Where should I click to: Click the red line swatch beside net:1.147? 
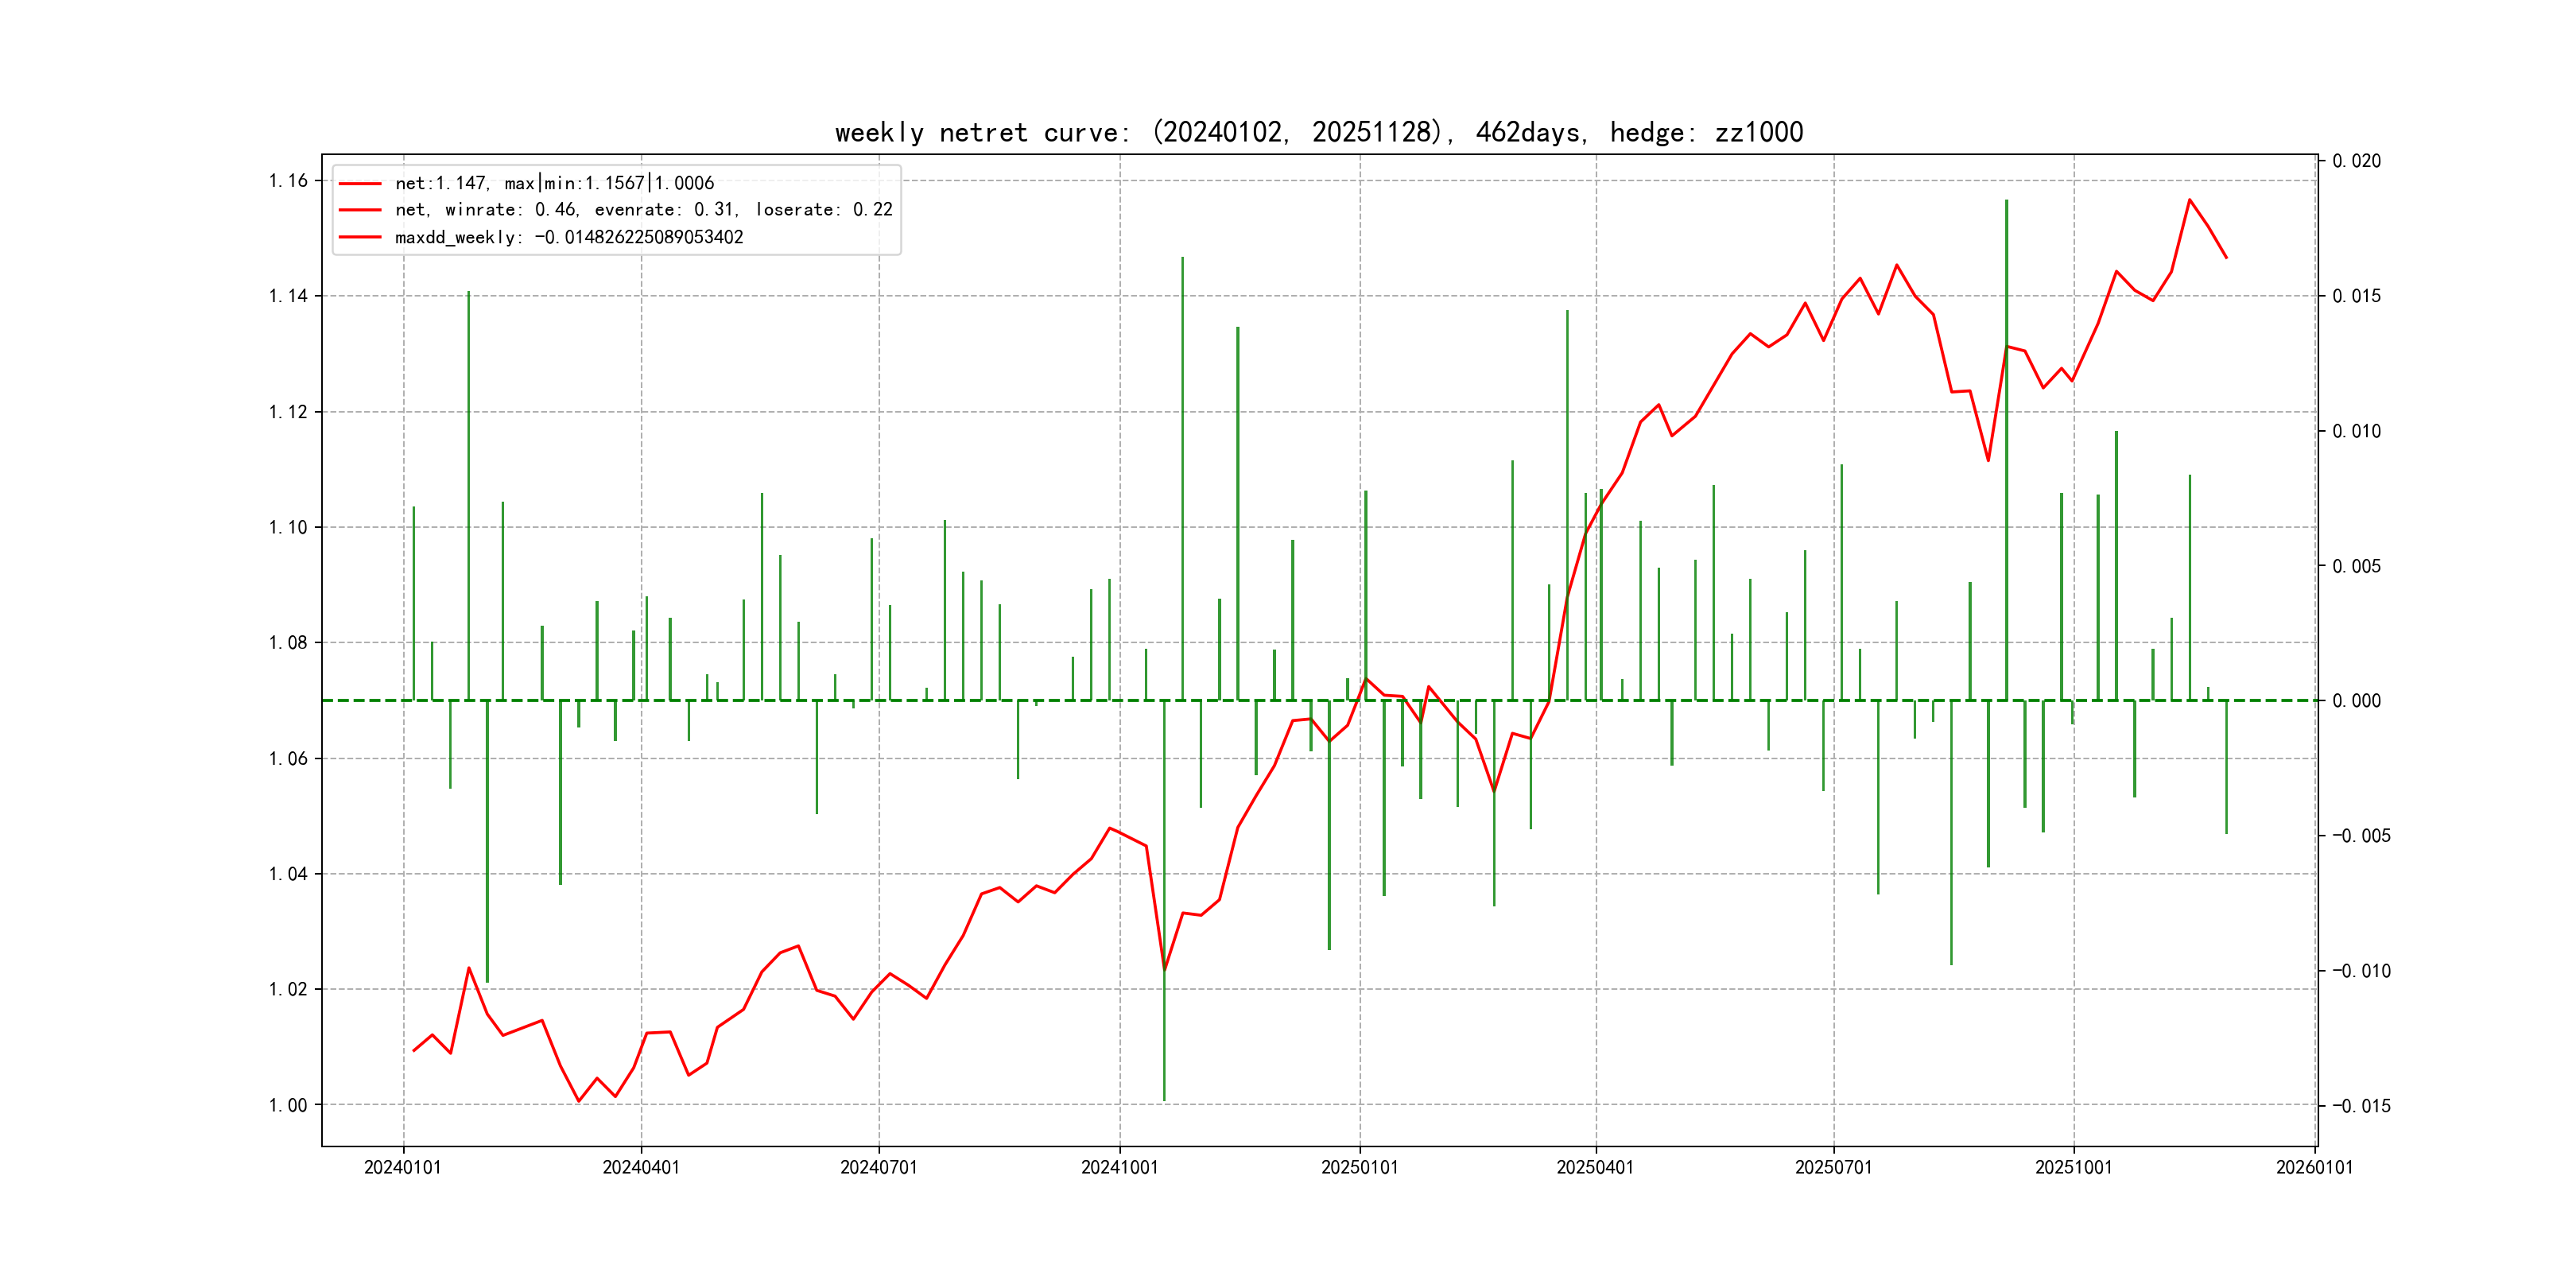(x=360, y=184)
